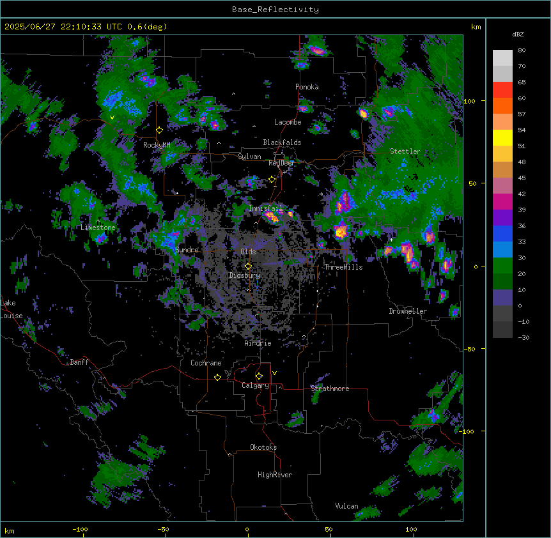This screenshot has width=551, height=538.
Task: Click the Airdrie city label
Action: click(258, 343)
